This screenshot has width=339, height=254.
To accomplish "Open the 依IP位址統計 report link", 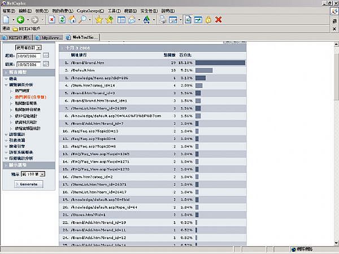I will tap(26, 116).
